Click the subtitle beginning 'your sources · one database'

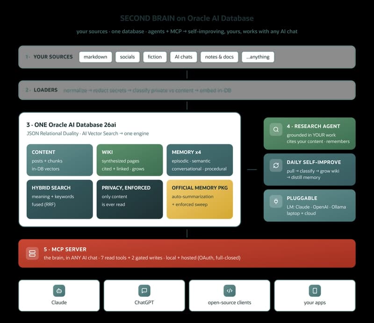pos(187,31)
